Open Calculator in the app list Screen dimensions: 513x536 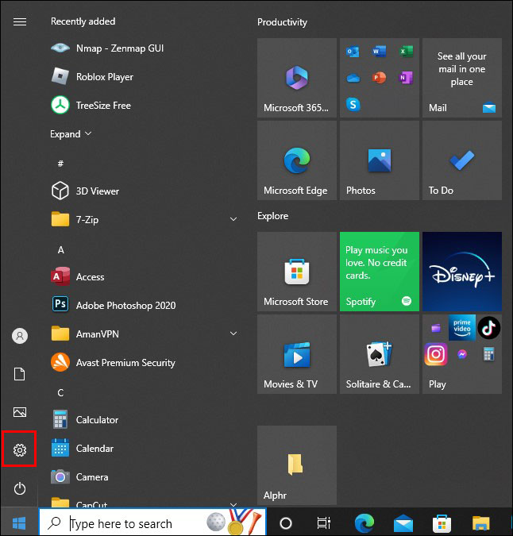pyautogui.click(x=85, y=419)
